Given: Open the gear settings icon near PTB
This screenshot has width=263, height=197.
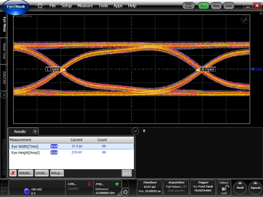Looking at the screenshot, I should 125,192.
